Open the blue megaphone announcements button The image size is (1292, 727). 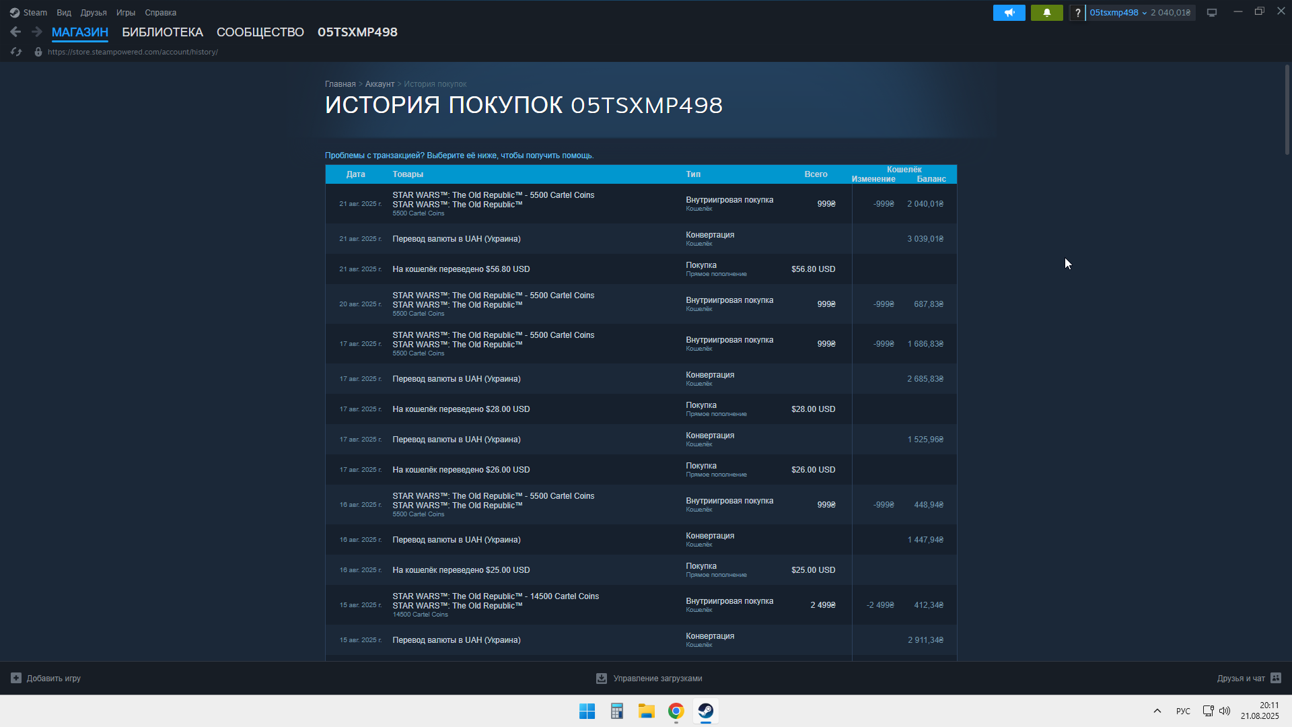[1009, 13]
